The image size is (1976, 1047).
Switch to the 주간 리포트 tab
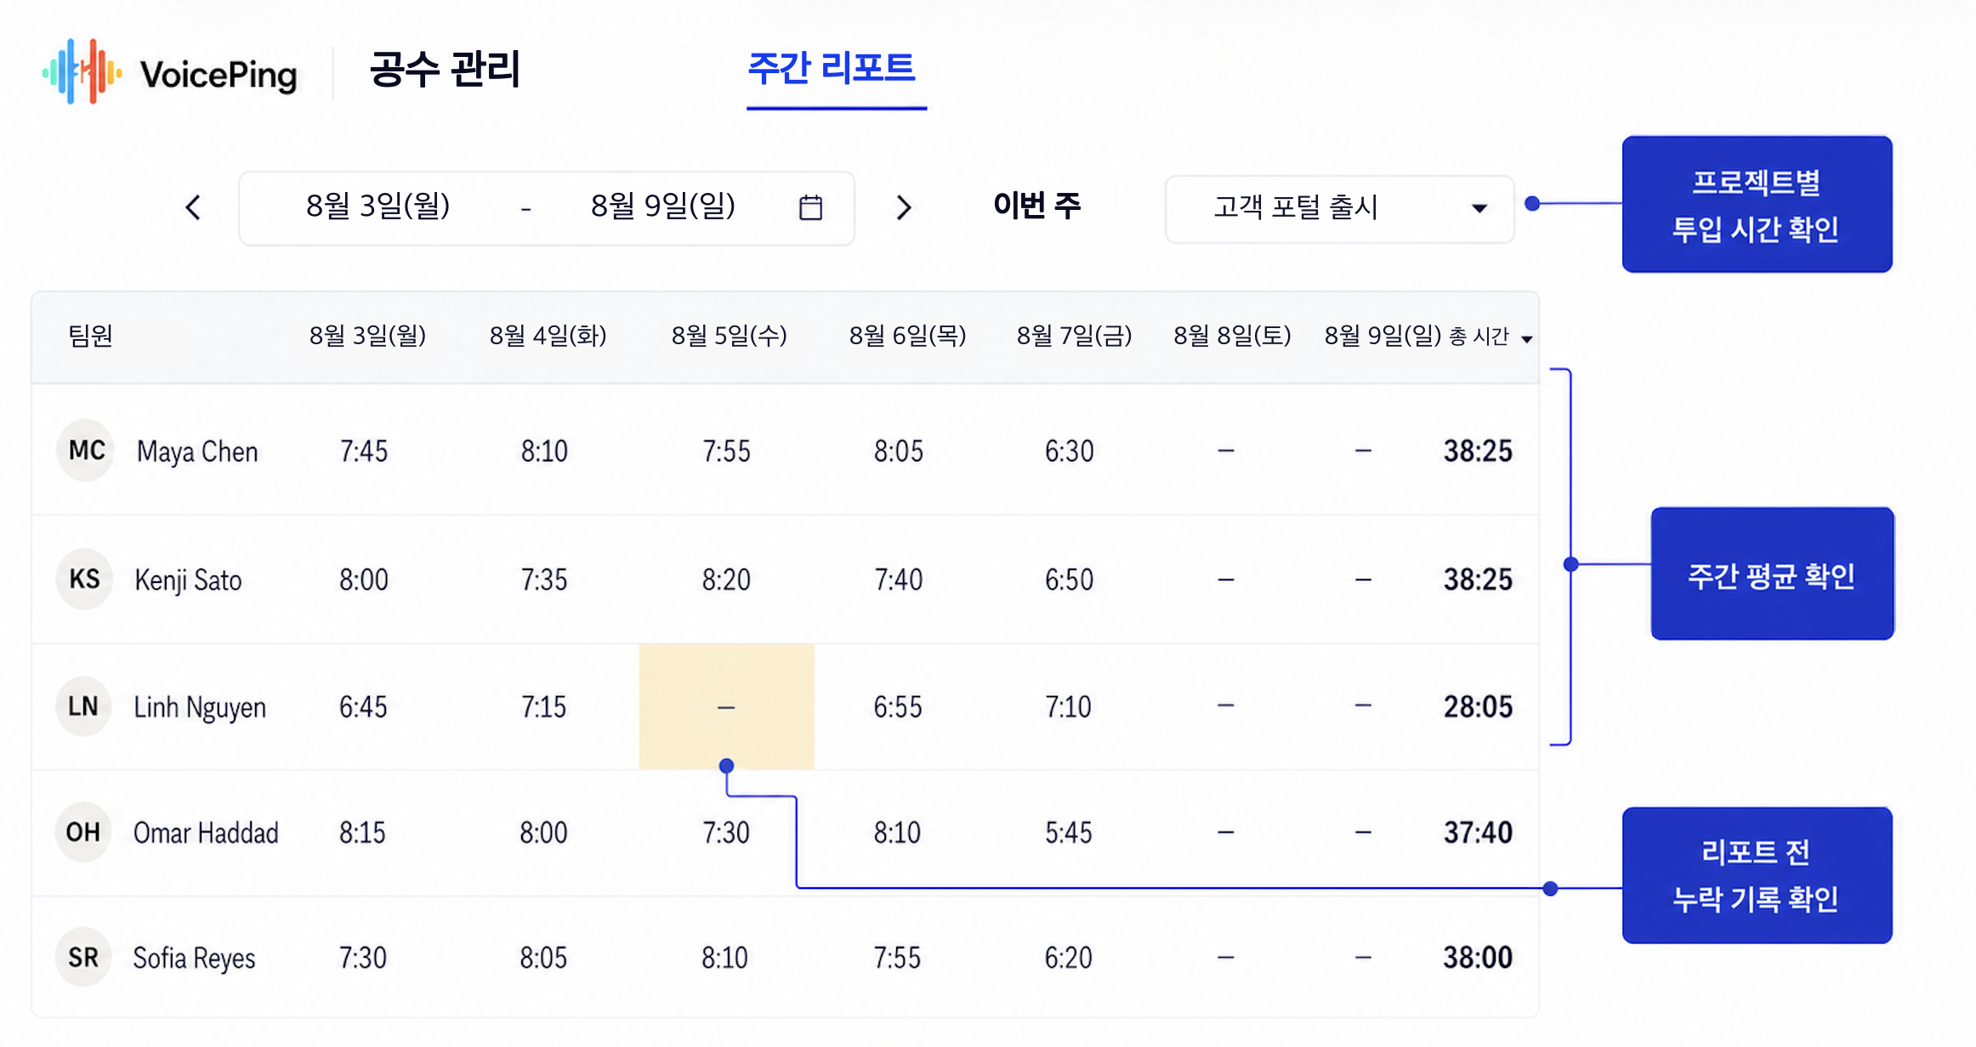pyautogui.click(x=832, y=68)
